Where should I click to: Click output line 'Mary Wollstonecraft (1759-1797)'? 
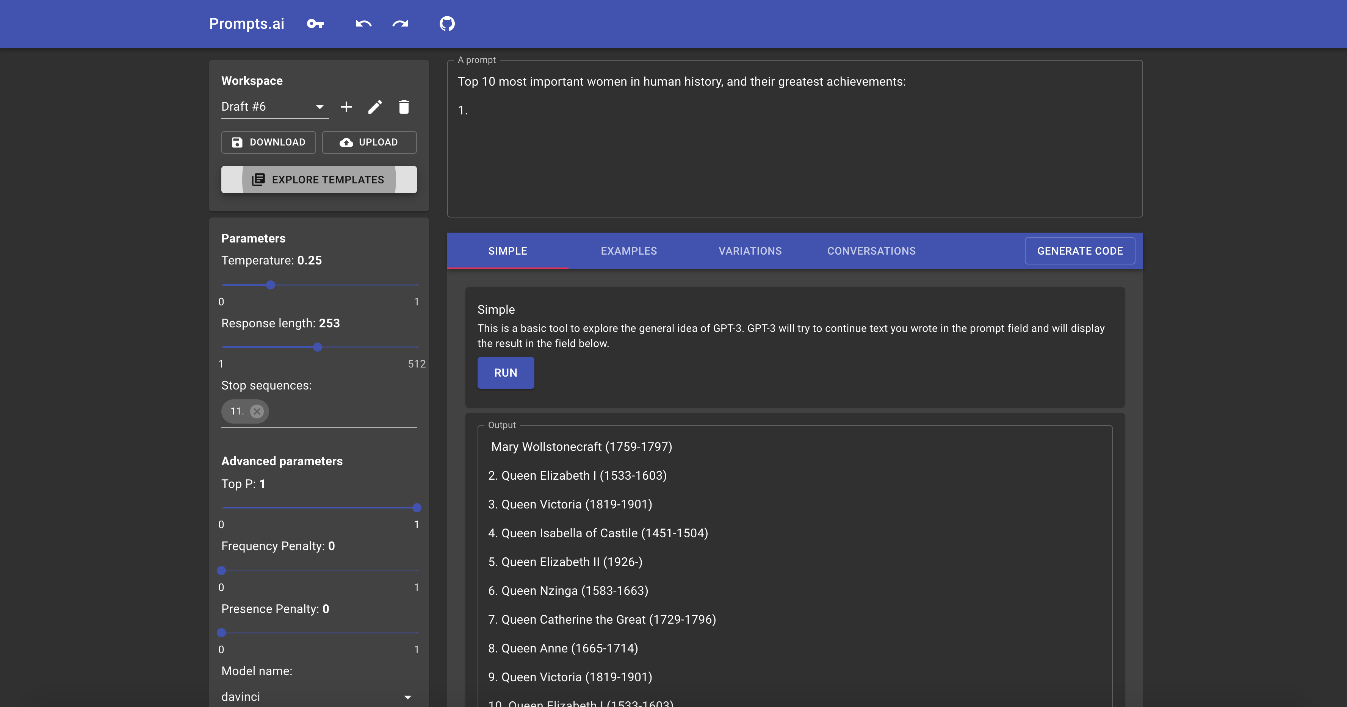coord(581,447)
